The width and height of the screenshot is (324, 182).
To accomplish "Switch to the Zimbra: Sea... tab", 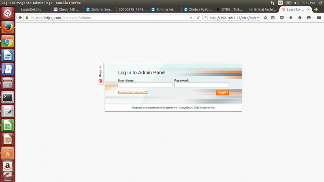I will tap(100, 9).
